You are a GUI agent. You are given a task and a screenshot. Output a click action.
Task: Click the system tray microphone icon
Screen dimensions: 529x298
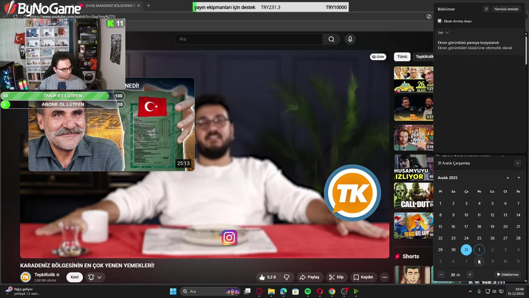click(479, 291)
